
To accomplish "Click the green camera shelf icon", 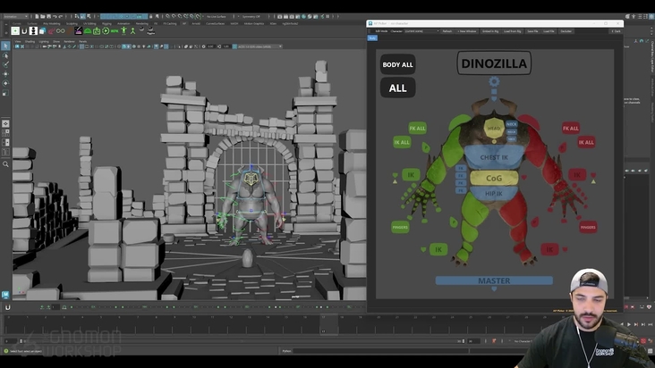I will click(x=97, y=31).
